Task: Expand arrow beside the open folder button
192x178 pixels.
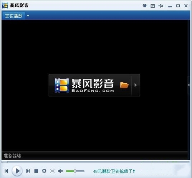Action: point(136,85)
